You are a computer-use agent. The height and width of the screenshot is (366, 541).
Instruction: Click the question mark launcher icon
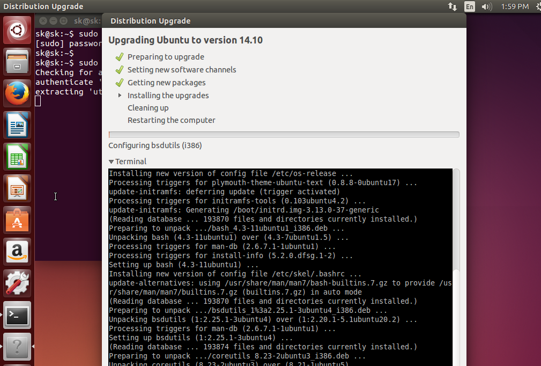pyautogui.click(x=17, y=347)
